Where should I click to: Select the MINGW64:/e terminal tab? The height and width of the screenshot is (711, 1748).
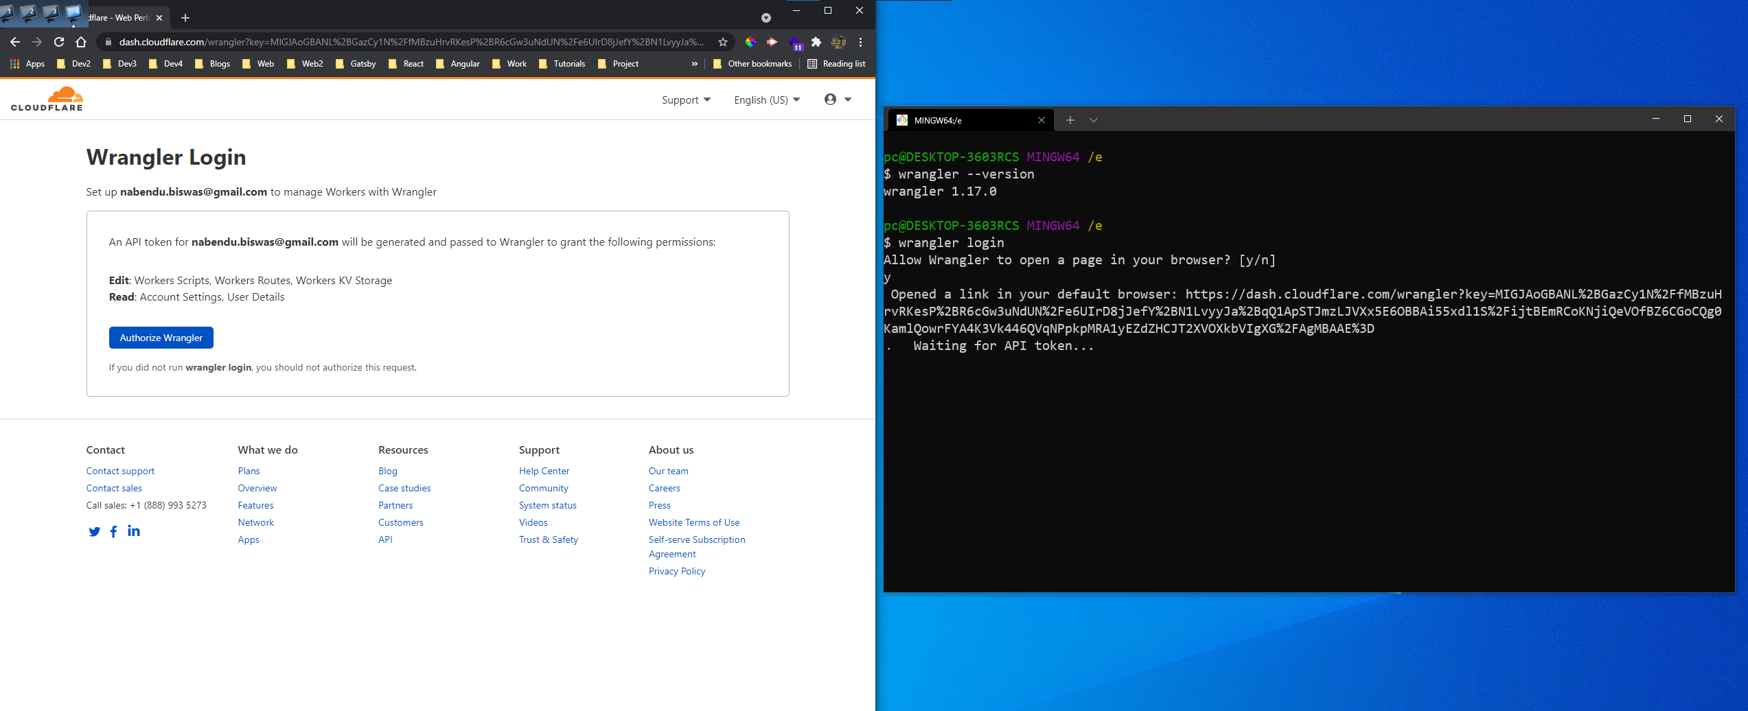971,120
